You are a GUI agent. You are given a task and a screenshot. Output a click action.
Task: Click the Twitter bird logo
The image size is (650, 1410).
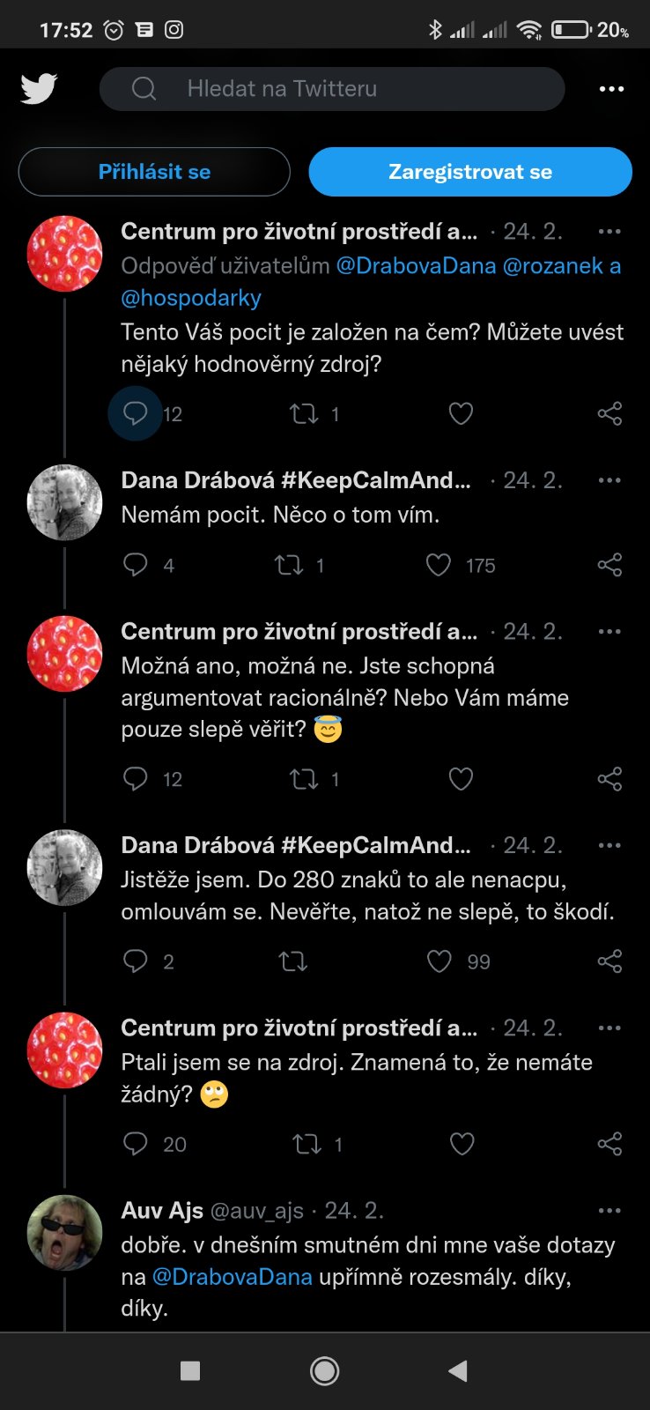pos(39,89)
